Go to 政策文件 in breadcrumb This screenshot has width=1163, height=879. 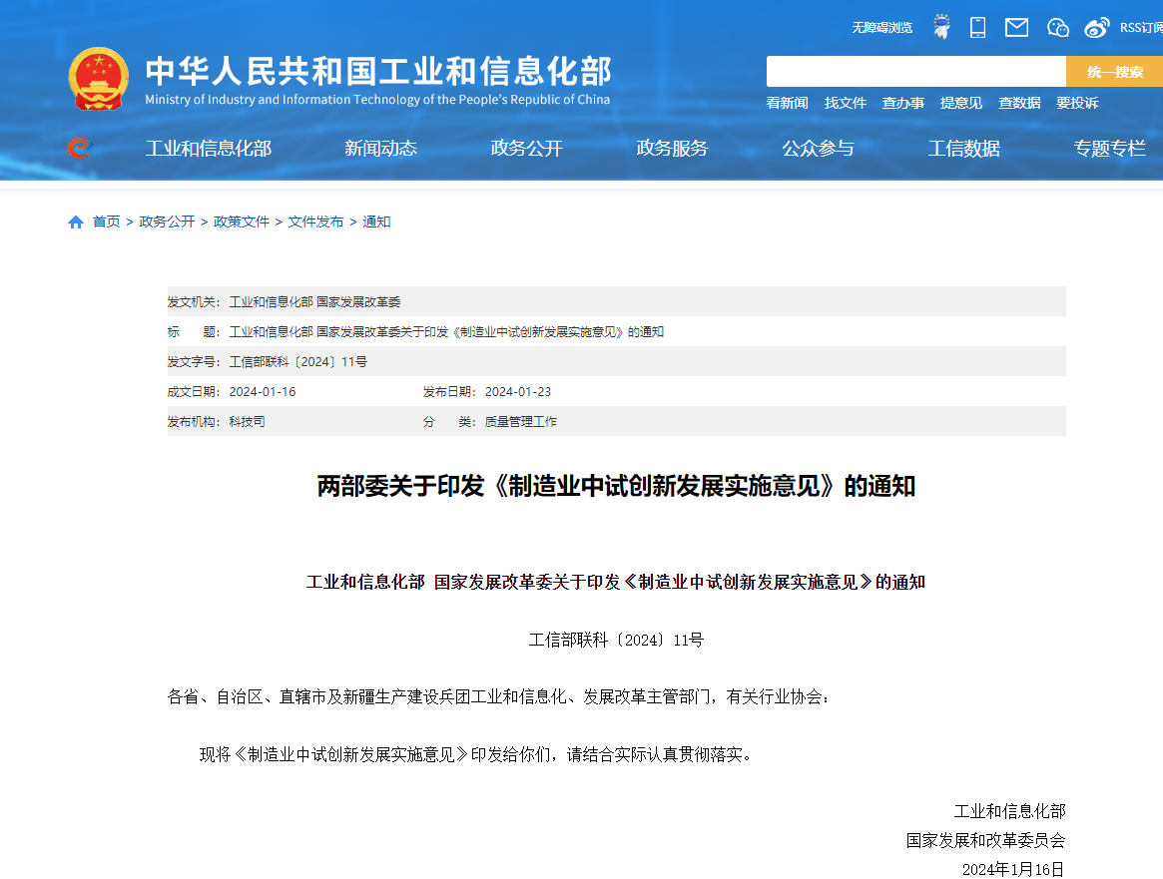tap(241, 221)
